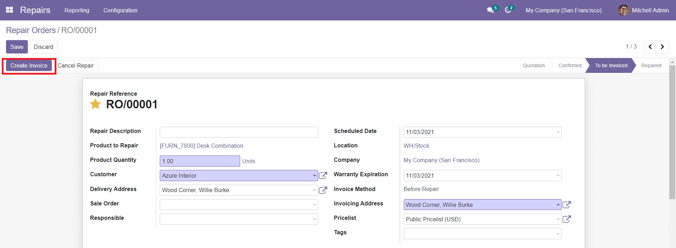Toggle the priority star for RO/00001
The height and width of the screenshot is (248, 676).
pyautogui.click(x=95, y=104)
